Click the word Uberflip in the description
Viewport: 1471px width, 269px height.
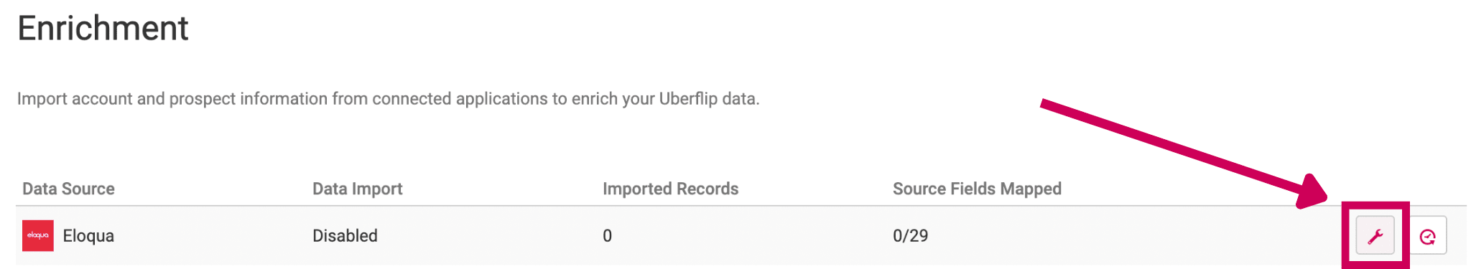(688, 98)
